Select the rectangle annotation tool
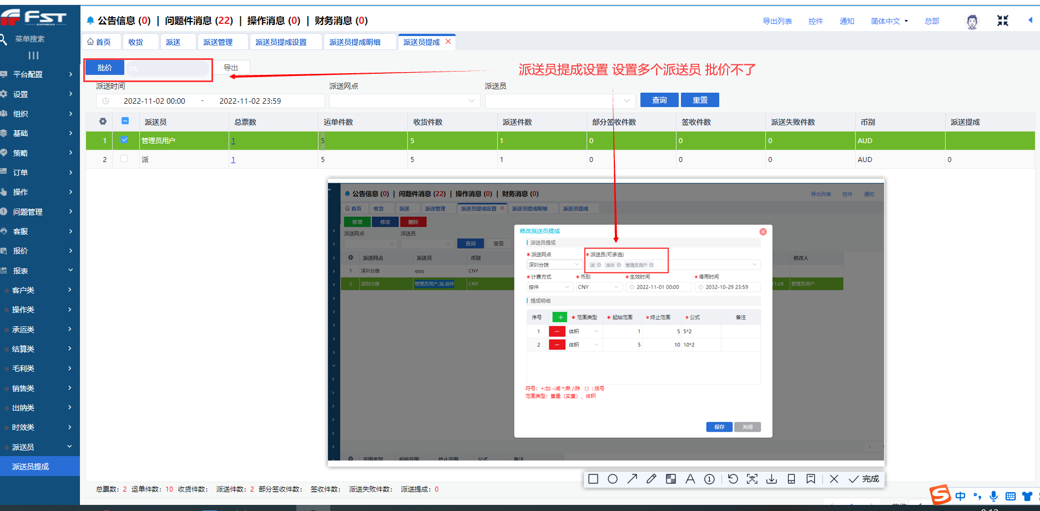1040x511 pixels. click(x=593, y=479)
